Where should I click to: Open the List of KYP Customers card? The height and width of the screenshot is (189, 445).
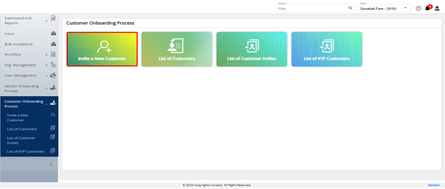click(x=327, y=49)
